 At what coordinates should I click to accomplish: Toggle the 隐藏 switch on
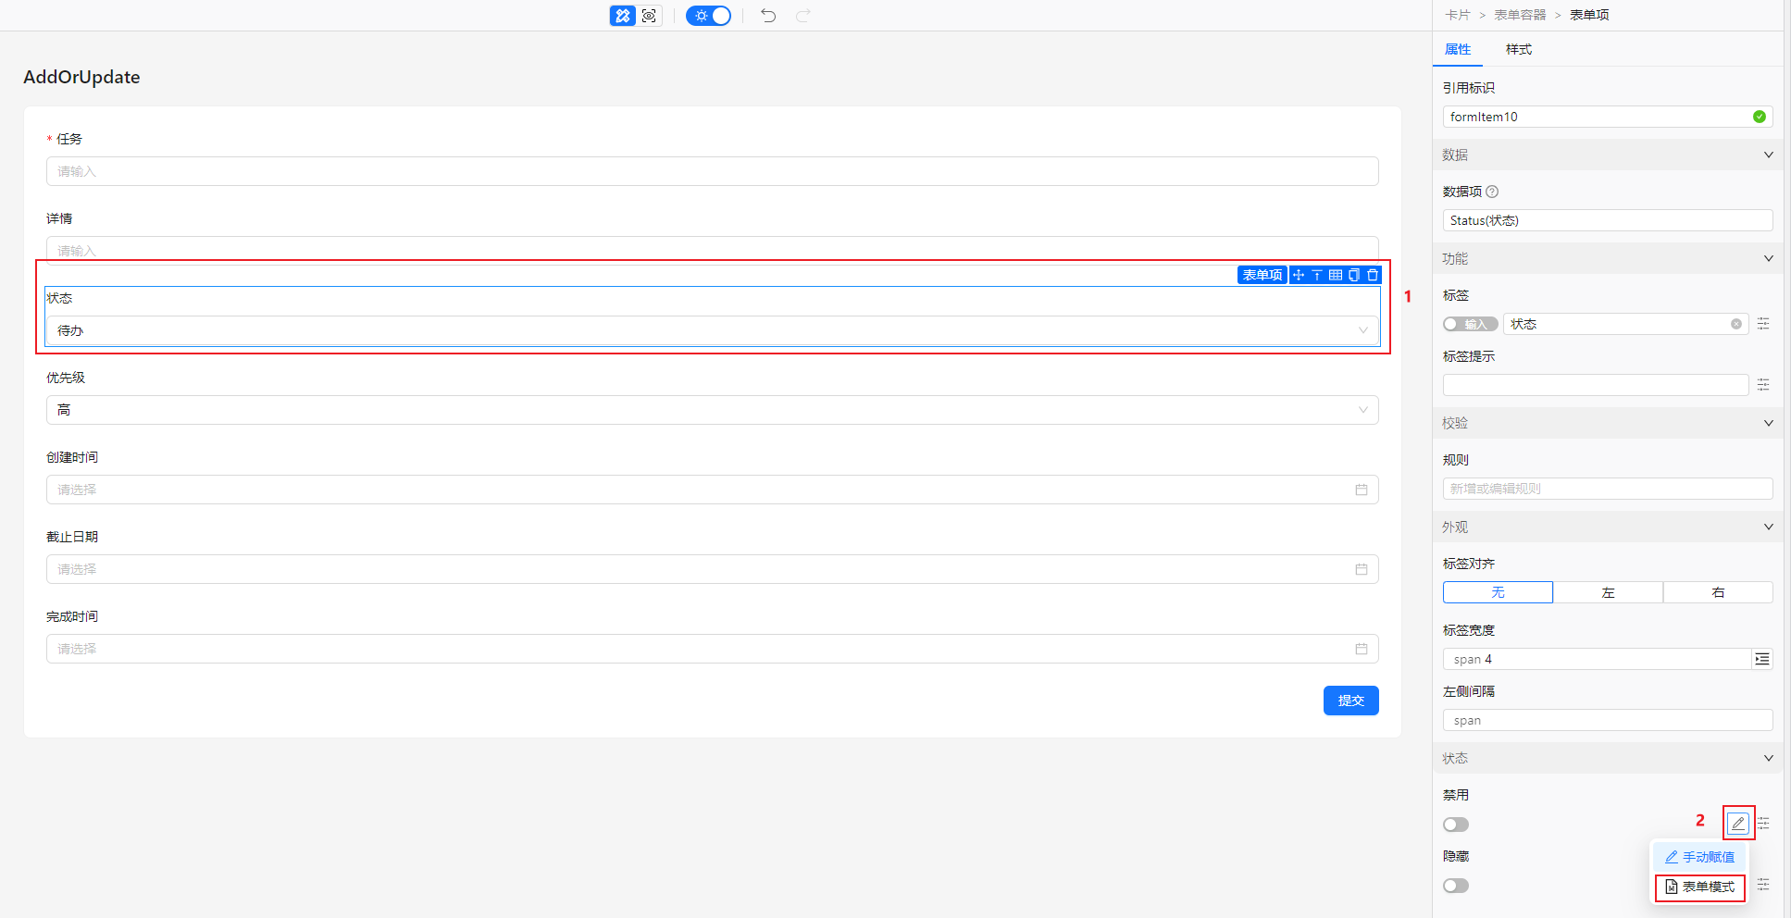(x=1456, y=886)
